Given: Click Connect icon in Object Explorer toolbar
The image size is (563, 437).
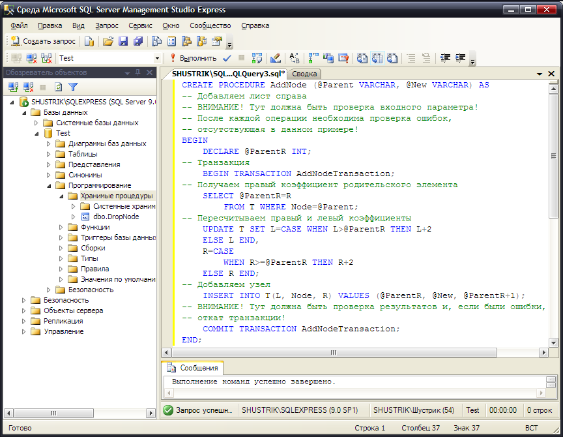Looking at the screenshot, I should pyautogui.click(x=13, y=87).
